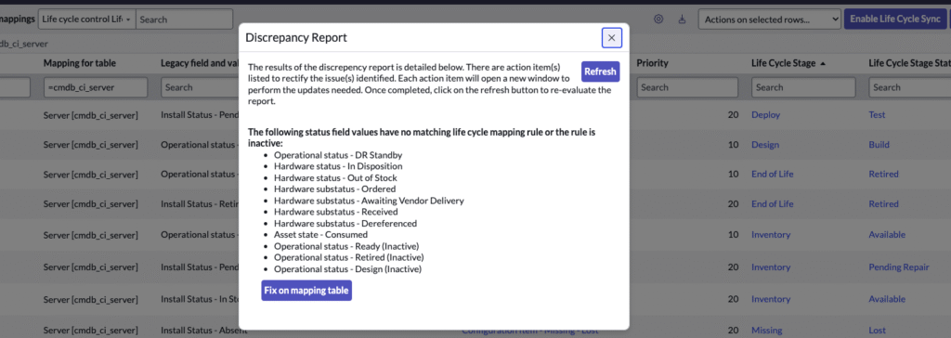Open Life cycle control filter dropdown
951x338 pixels.
pos(86,19)
